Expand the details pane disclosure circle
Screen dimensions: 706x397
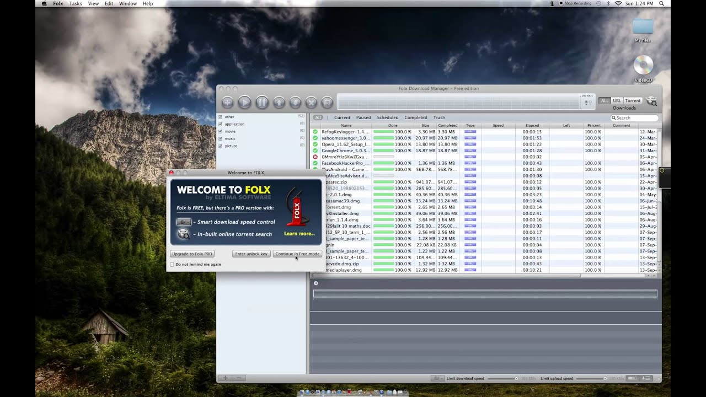(315, 283)
